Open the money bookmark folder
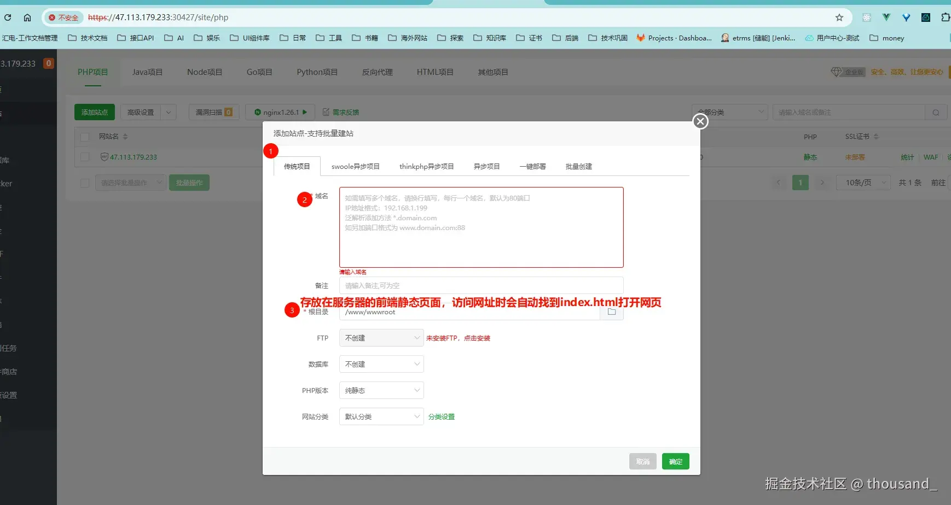The image size is (951, 505). (x=887, y=38)
